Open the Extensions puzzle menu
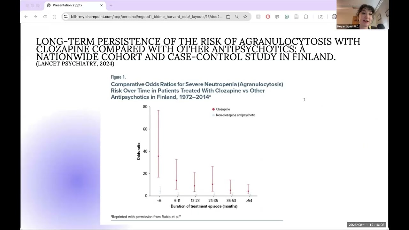The height and width of the screenshot is (230, 409). coord(306,17)
